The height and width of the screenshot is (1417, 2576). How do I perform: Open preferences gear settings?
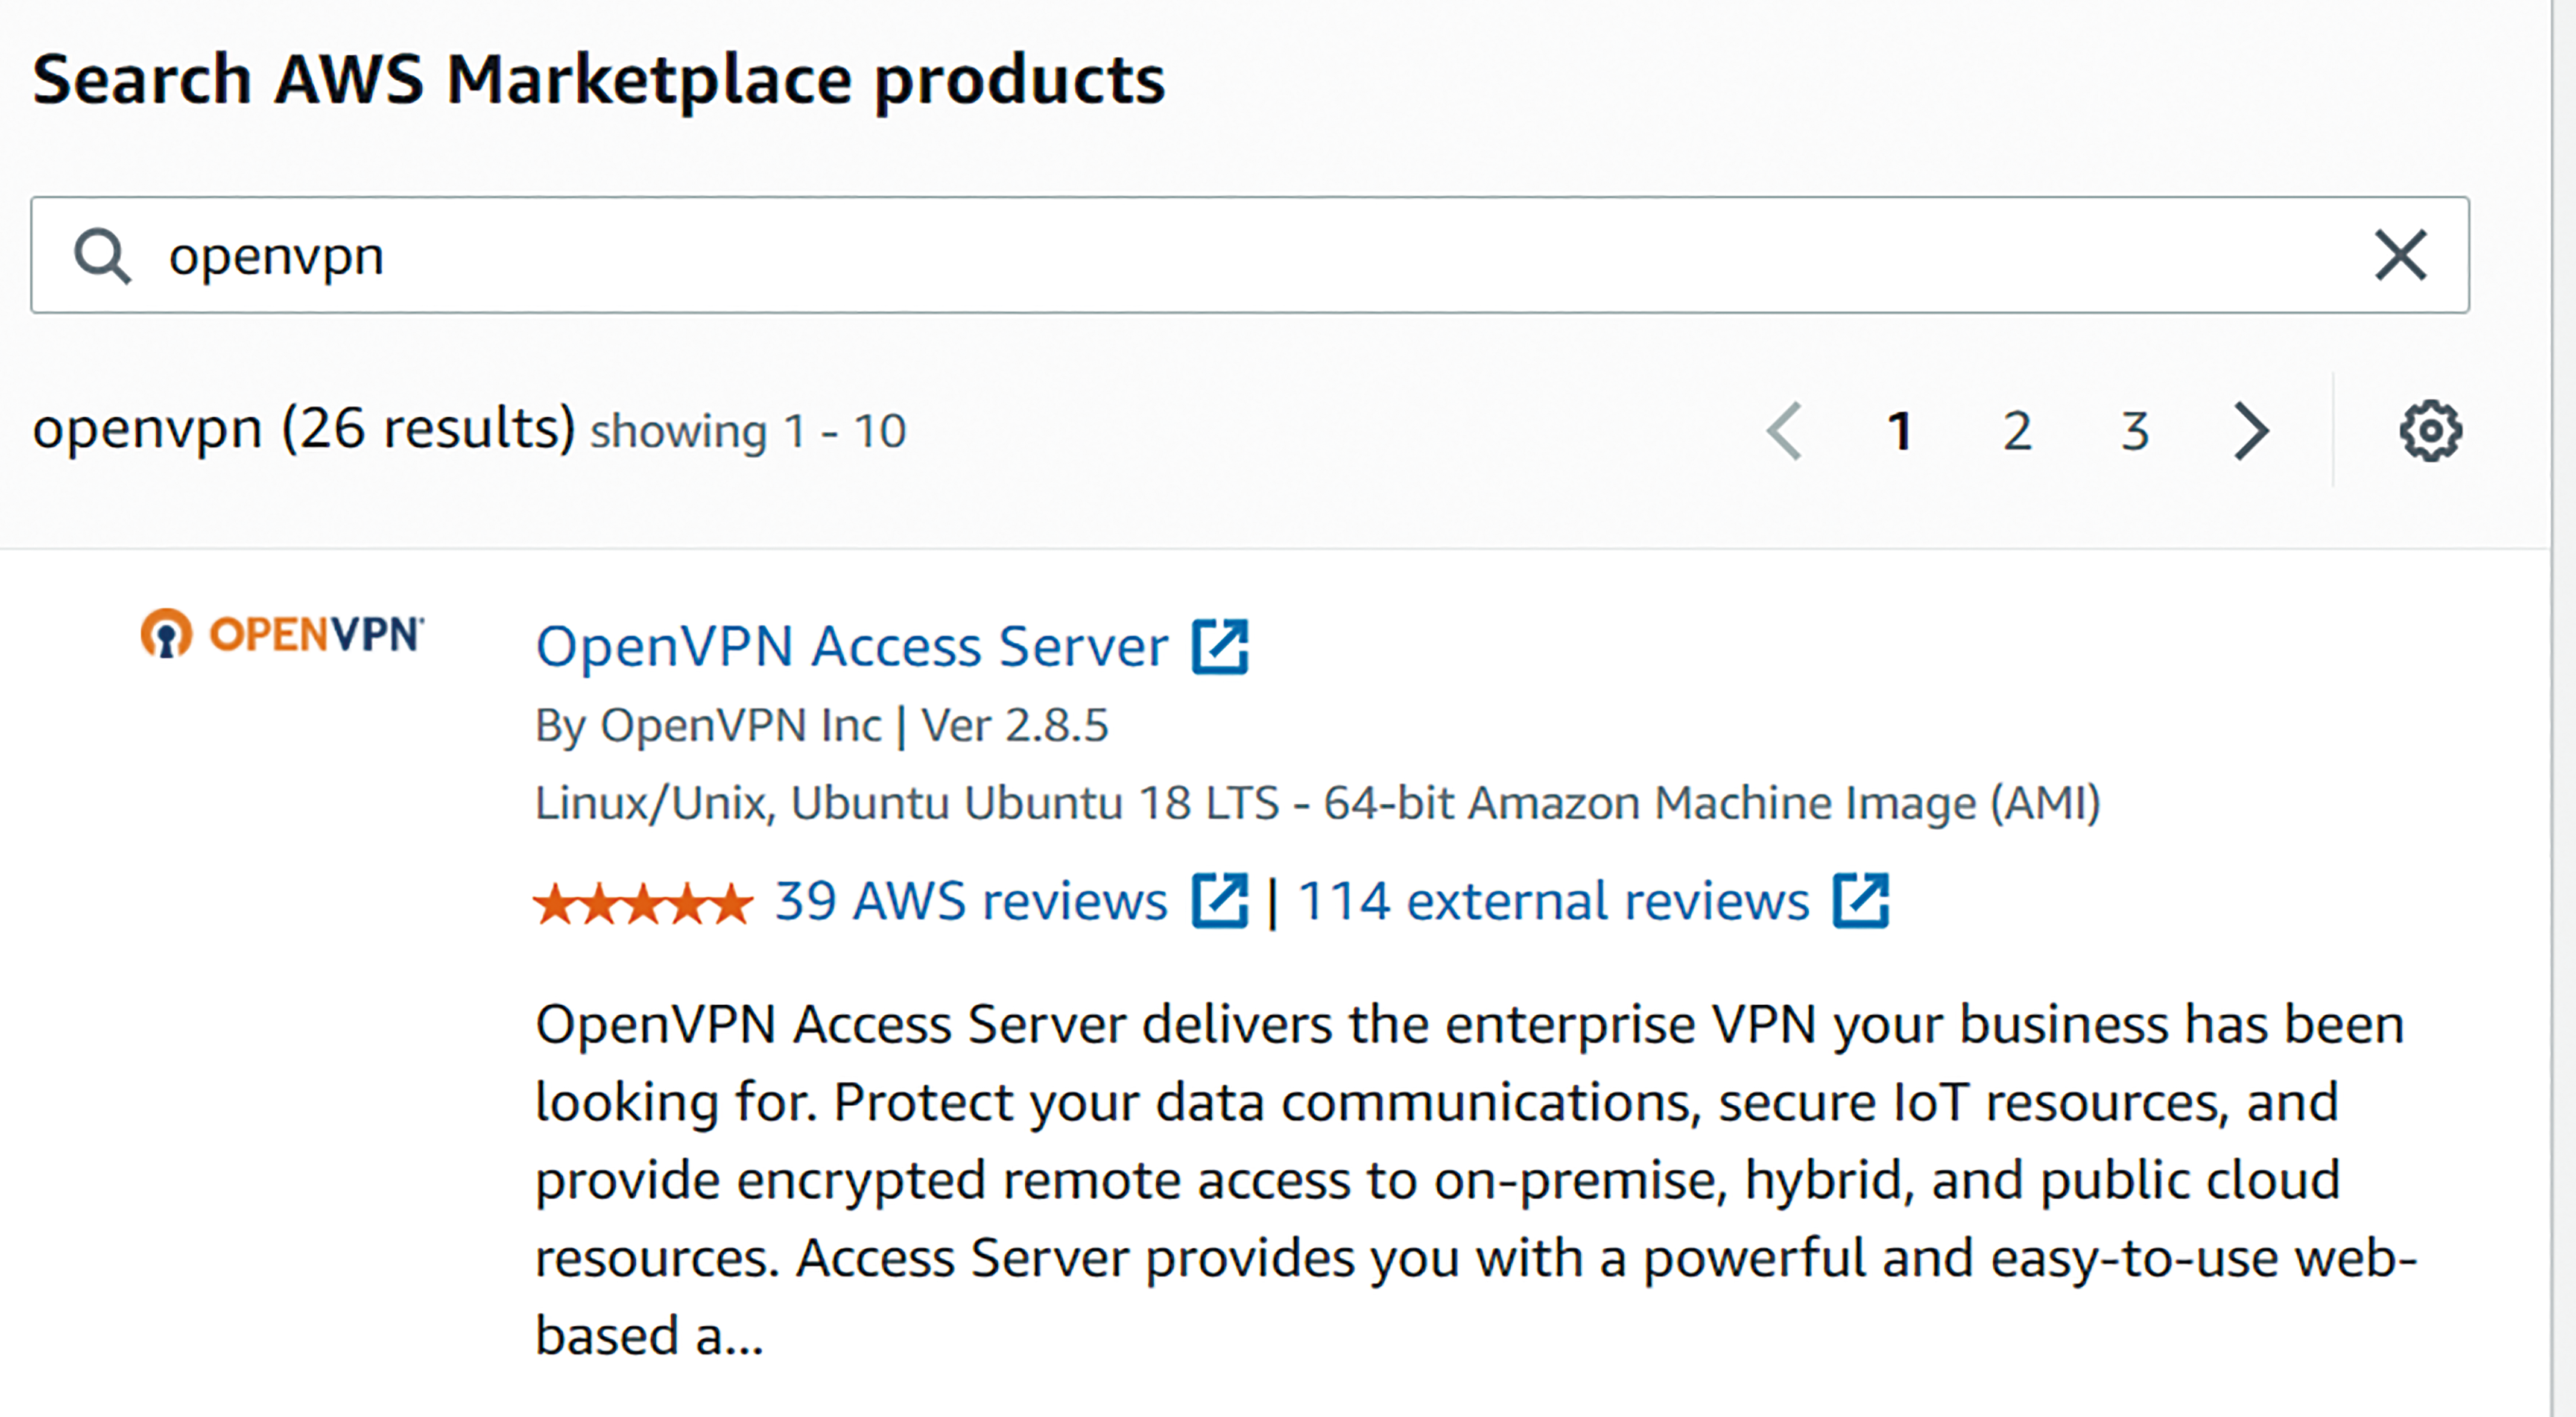[x=2431, y=431]
